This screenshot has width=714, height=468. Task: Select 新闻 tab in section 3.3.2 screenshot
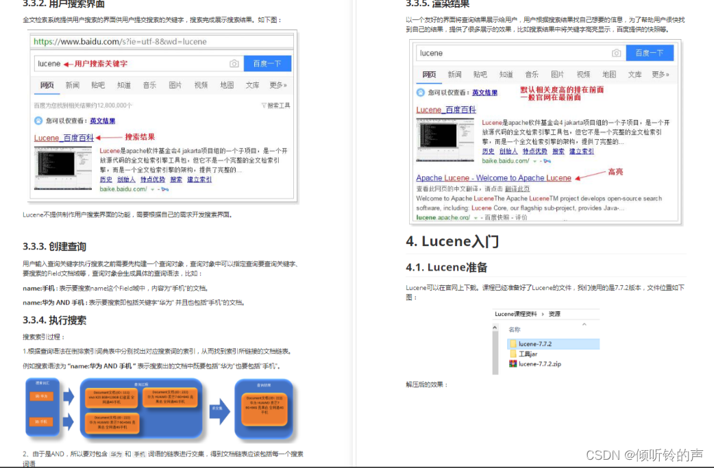click(73, 85)
